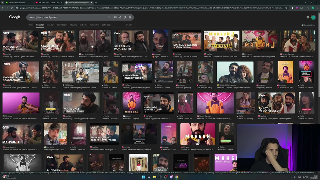Open 'Mahsun J Final Mi Yapıyor?' TURKINFORM link
The width and height of the screenshot is (320, 180).
[x=234, y=88]
